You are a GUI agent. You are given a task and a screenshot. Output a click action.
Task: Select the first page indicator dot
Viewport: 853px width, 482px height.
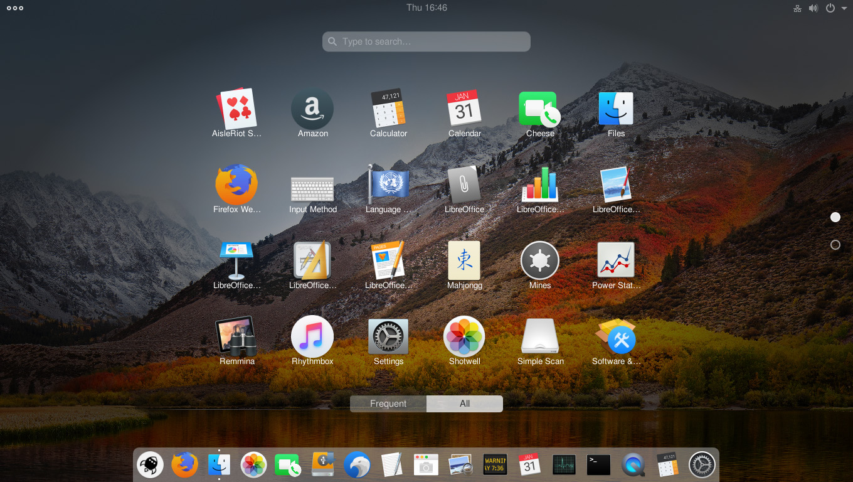click(835, 217)
